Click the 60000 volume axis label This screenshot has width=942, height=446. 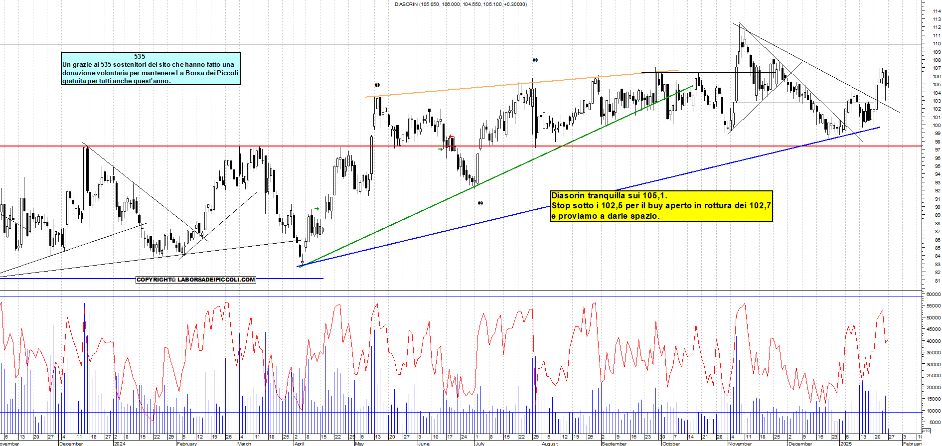tap(934, 295)
